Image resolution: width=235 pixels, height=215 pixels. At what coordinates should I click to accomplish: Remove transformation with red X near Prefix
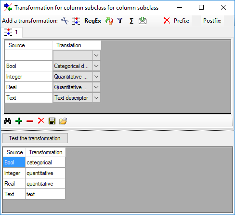(x=167, y=21)
